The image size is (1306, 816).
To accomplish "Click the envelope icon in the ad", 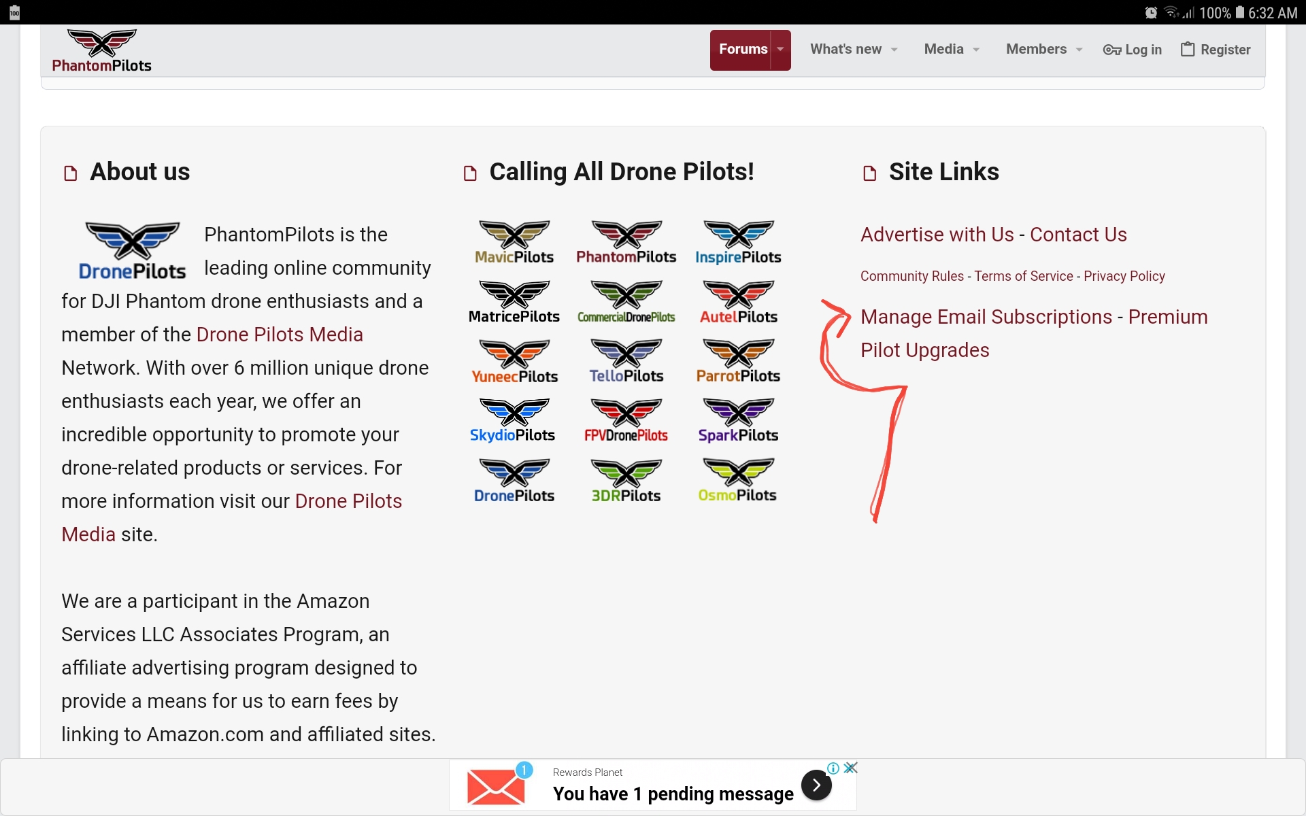I will [496, 786].
